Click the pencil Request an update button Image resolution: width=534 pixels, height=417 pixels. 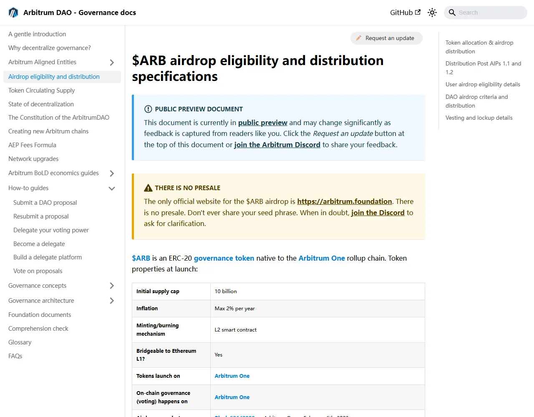pyautogui.click(x=386, y=38)
